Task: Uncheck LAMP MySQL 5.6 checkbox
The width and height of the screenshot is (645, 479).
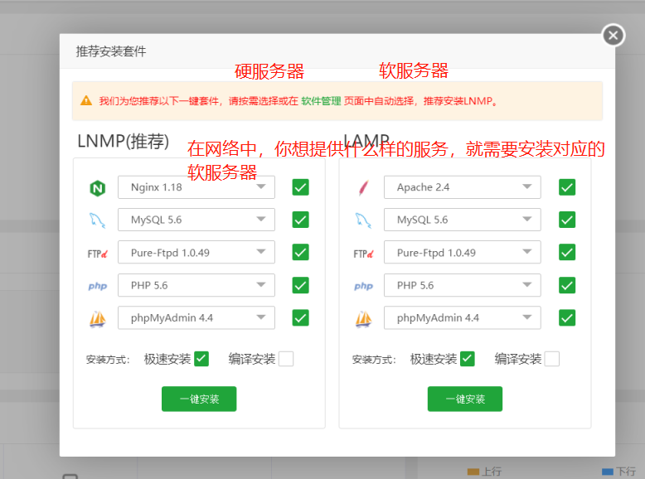Action: (567, 220)
